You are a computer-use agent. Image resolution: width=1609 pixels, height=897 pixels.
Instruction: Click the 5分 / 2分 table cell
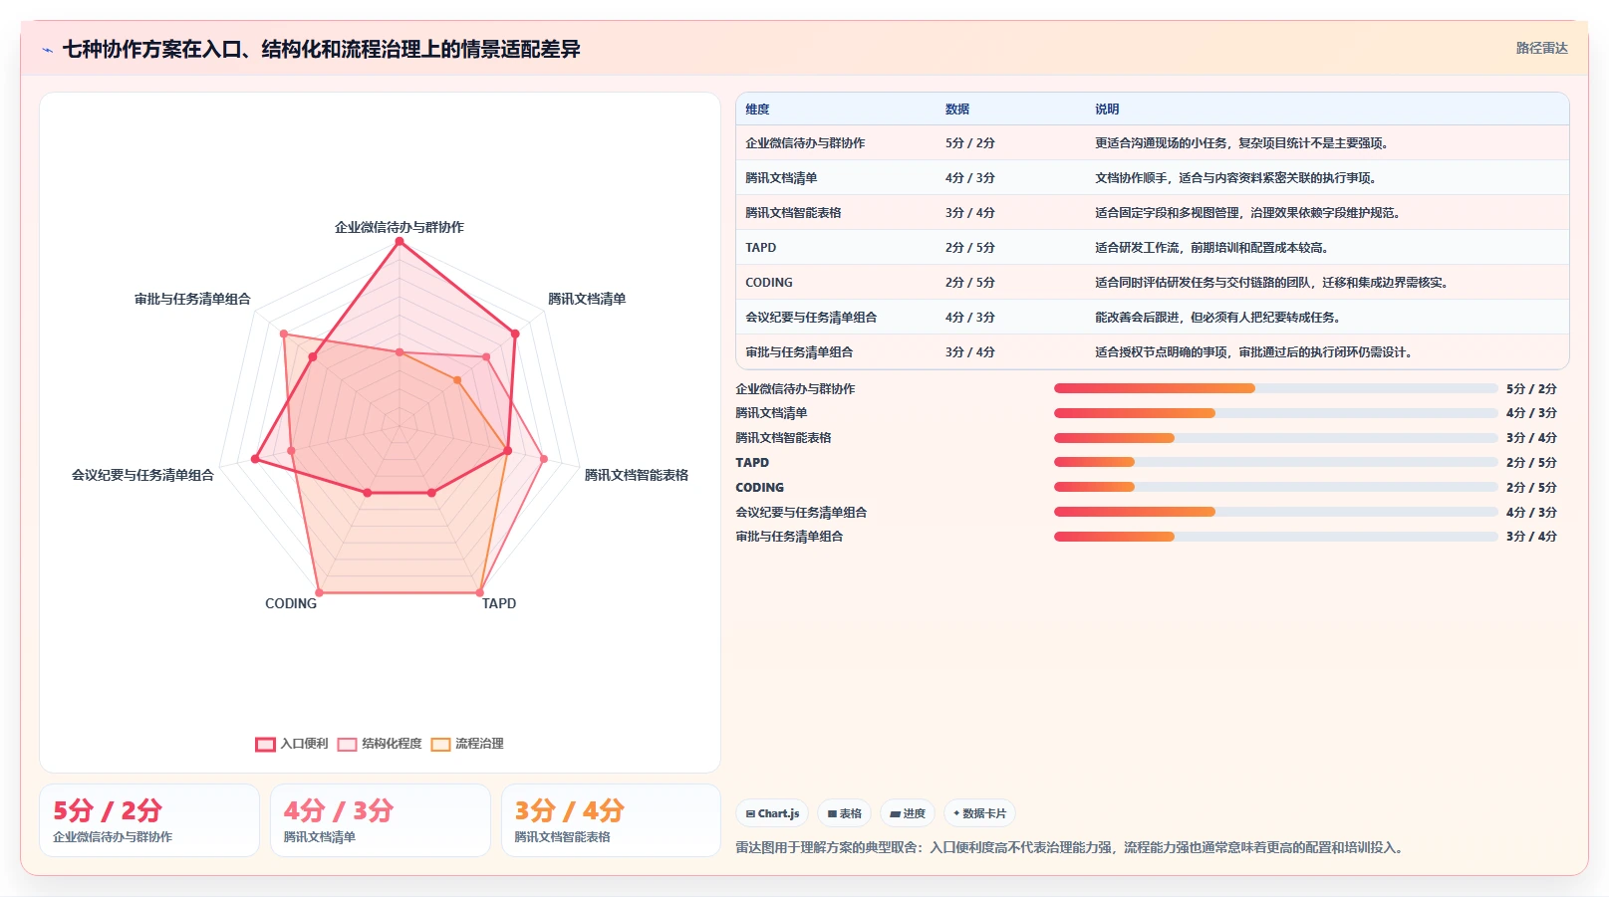point(970,143)
